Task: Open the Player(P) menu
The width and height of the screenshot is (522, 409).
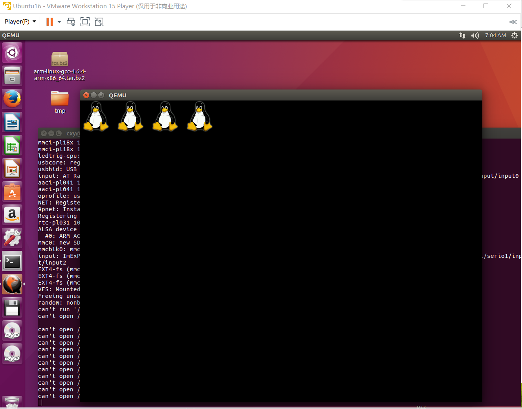Action: point(20,22)
